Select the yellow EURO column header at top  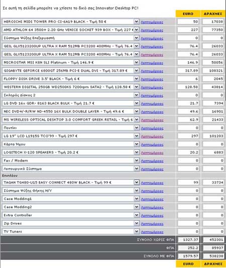coord(188,14)
